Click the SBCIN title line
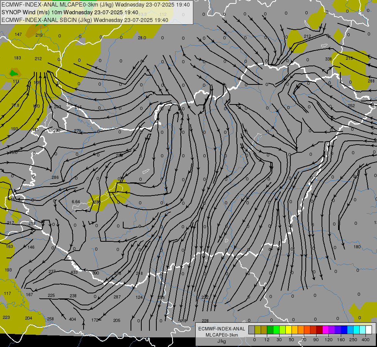377x347 pixels. [85, 20]
